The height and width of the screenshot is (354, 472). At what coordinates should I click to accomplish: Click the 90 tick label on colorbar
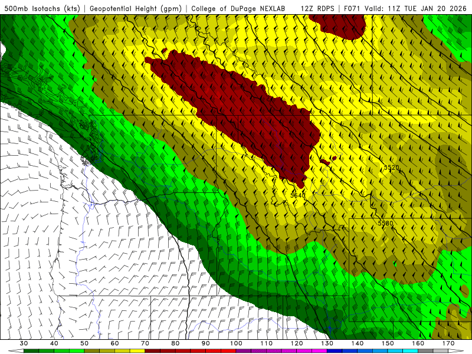click(206, 343)
